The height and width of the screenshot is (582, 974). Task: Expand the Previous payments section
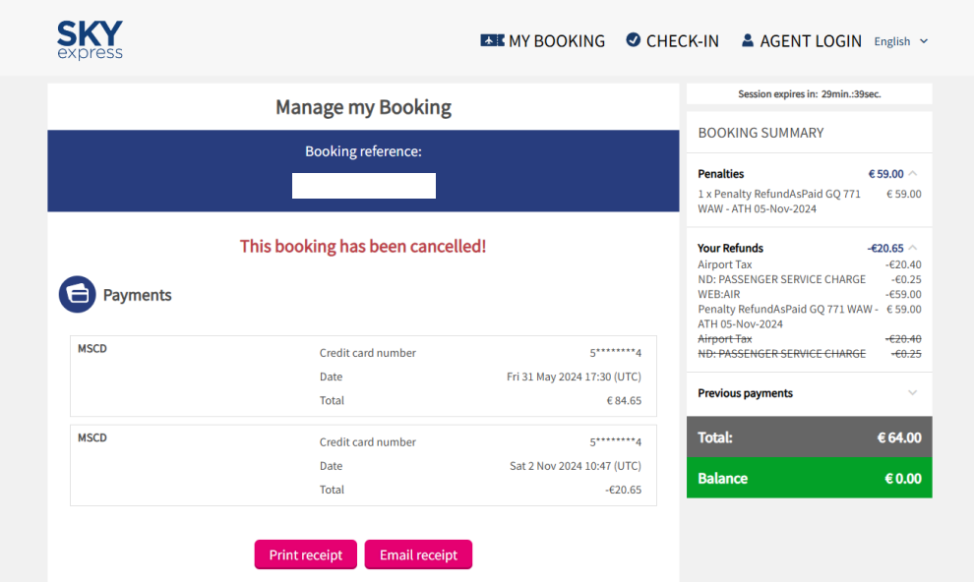[912, 393]
